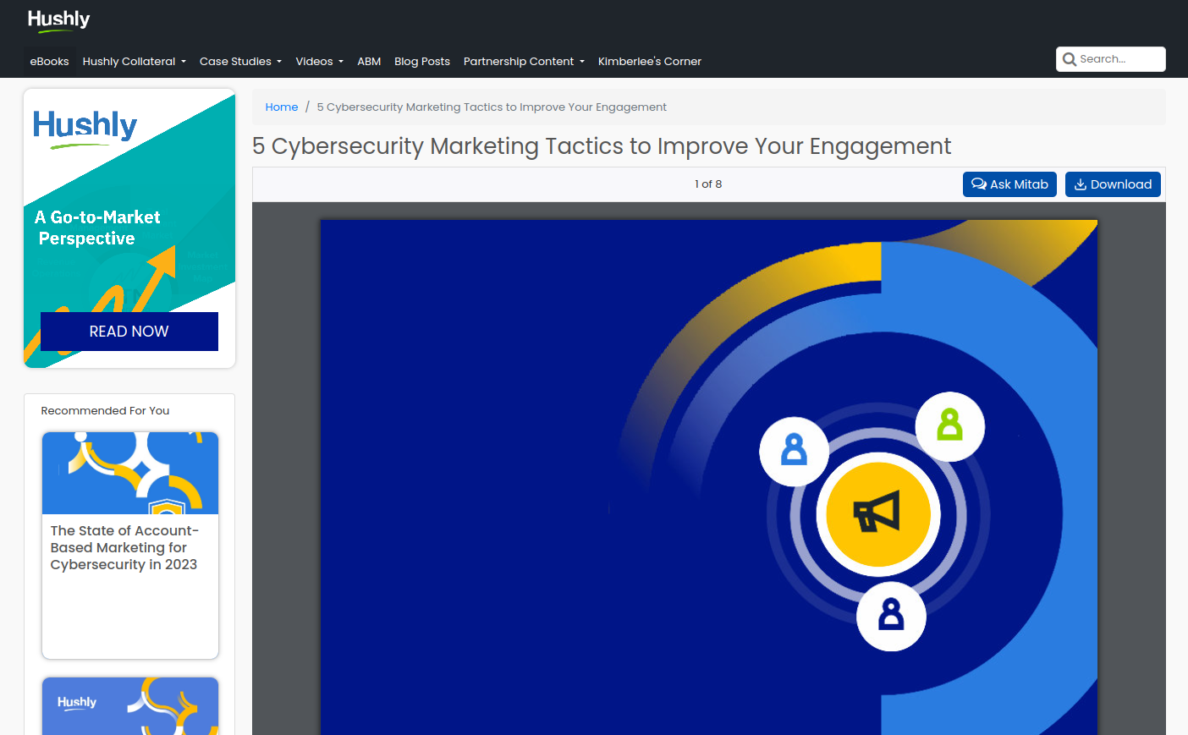Viewport: 1188px width, 735px height.
Task: Click the breadcrumb text '5 Cybersecurity Marketing Tactics'
Action: tap(492, 107)
